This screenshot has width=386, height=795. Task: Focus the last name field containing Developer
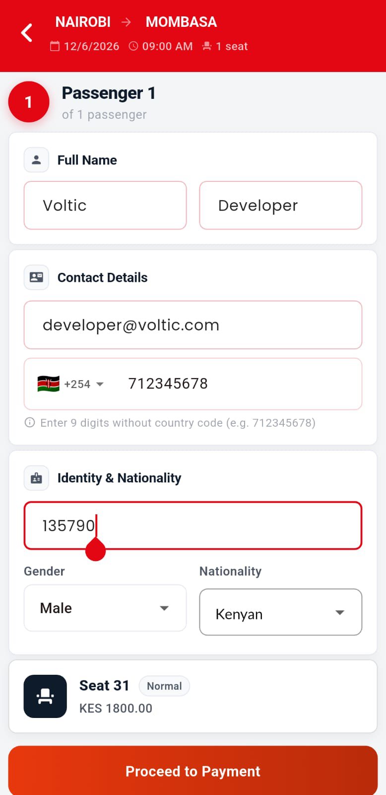281,205
